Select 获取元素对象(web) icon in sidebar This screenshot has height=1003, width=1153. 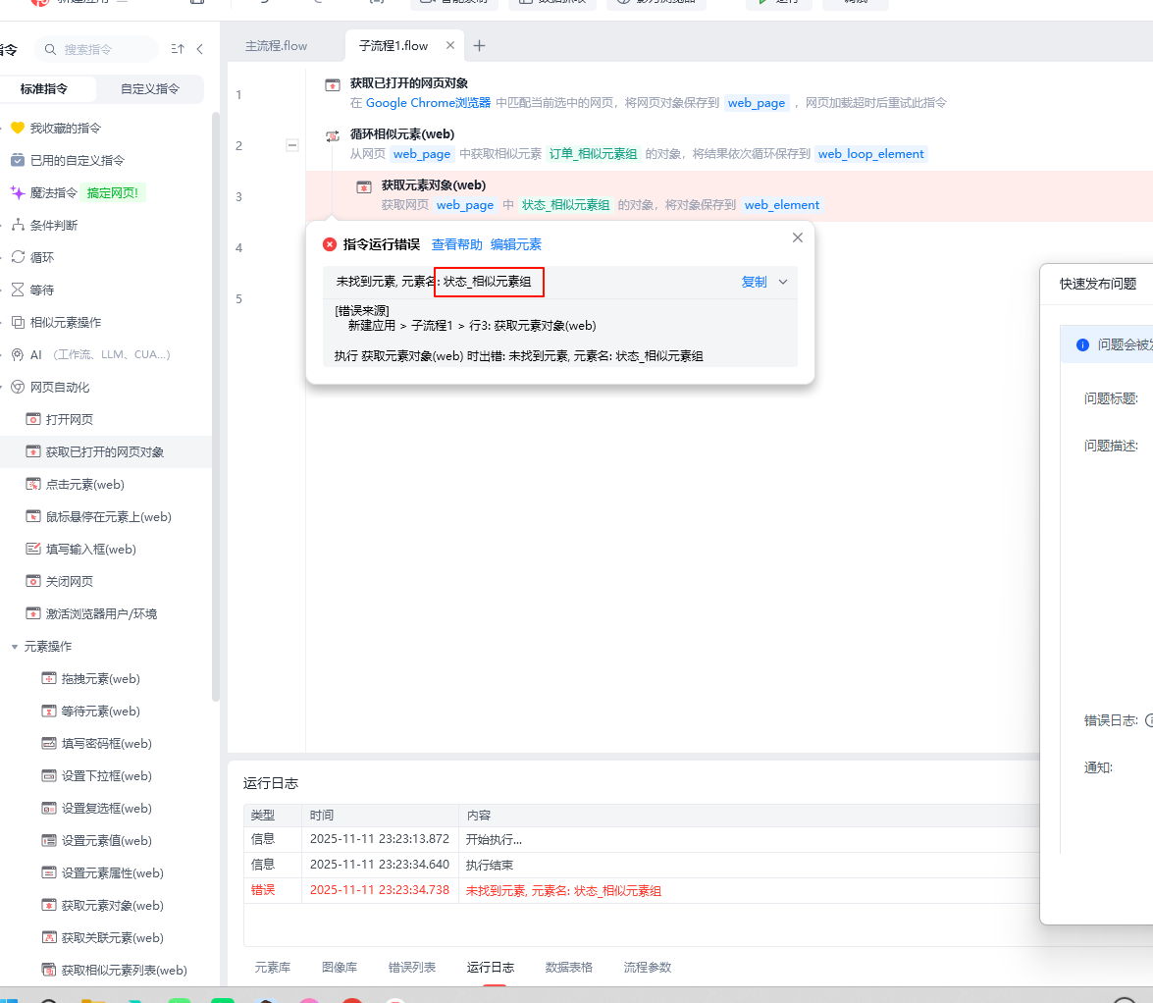(48, 905)
